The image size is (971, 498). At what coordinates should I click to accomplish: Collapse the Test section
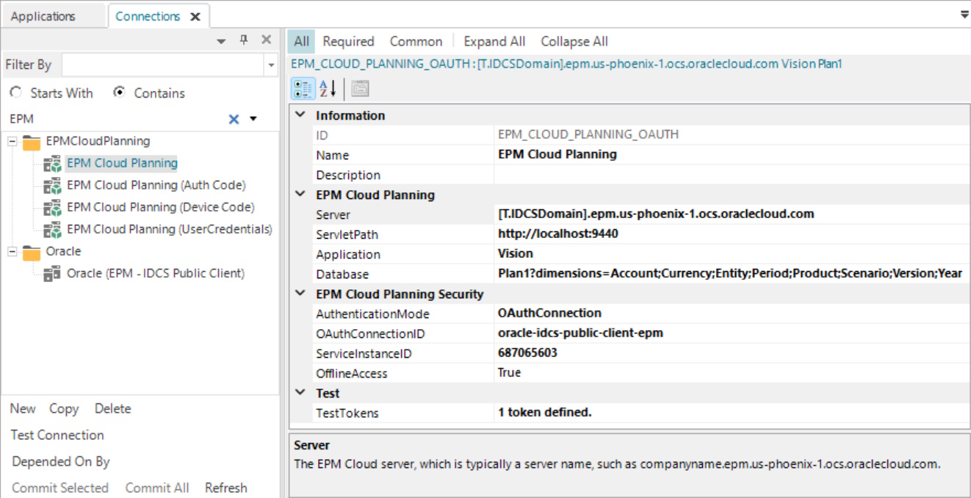tap(300, 393)
